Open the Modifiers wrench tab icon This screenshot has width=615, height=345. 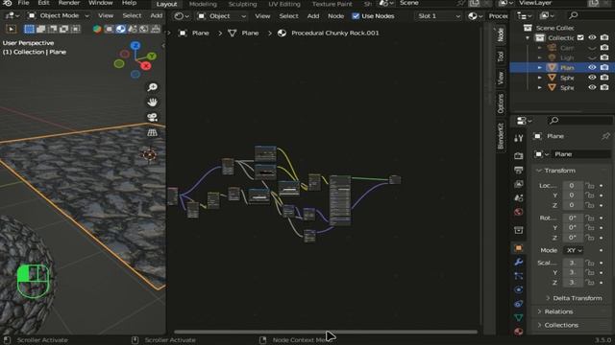[519, 262]
